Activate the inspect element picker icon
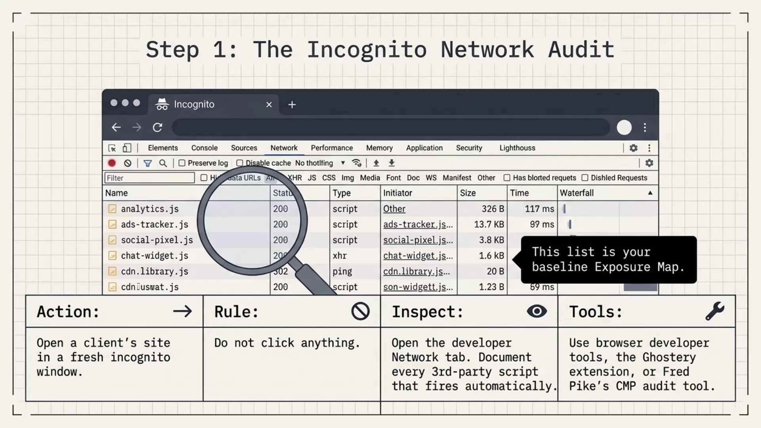 coord(112,148)
